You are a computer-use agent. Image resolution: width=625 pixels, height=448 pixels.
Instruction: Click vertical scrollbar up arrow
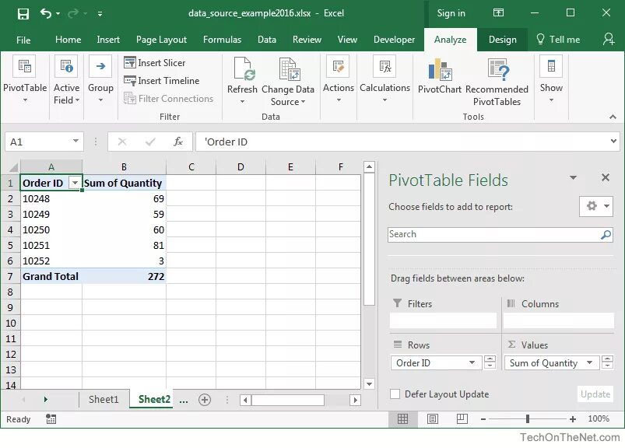coord(369,167)
